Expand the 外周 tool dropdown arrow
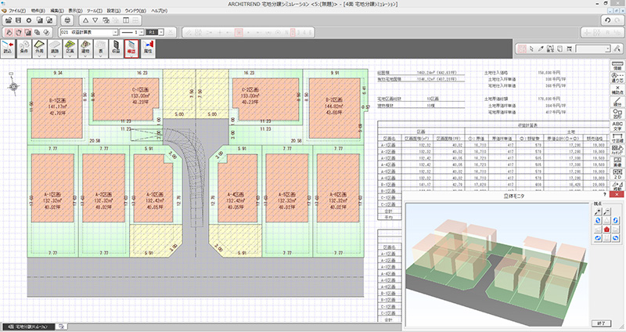The image size is (626, 332). [39, 56]
